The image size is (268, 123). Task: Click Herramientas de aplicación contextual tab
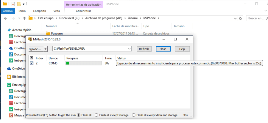[x=84, y=4]
